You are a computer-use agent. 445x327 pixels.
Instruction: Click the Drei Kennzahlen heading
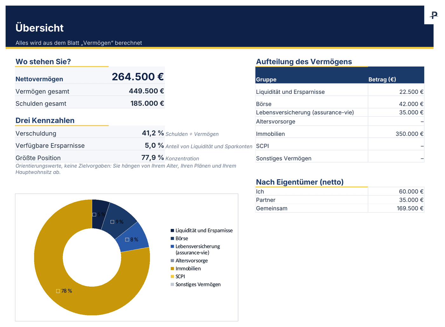click(45, 121)
